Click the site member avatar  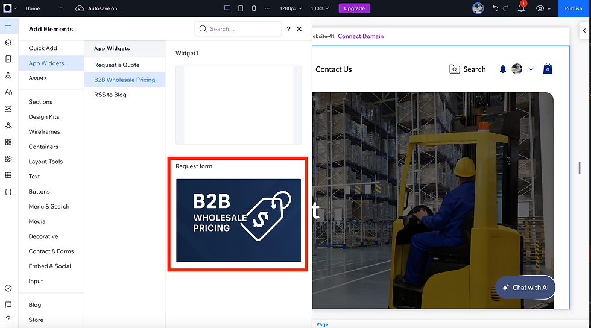pos(517,69)
